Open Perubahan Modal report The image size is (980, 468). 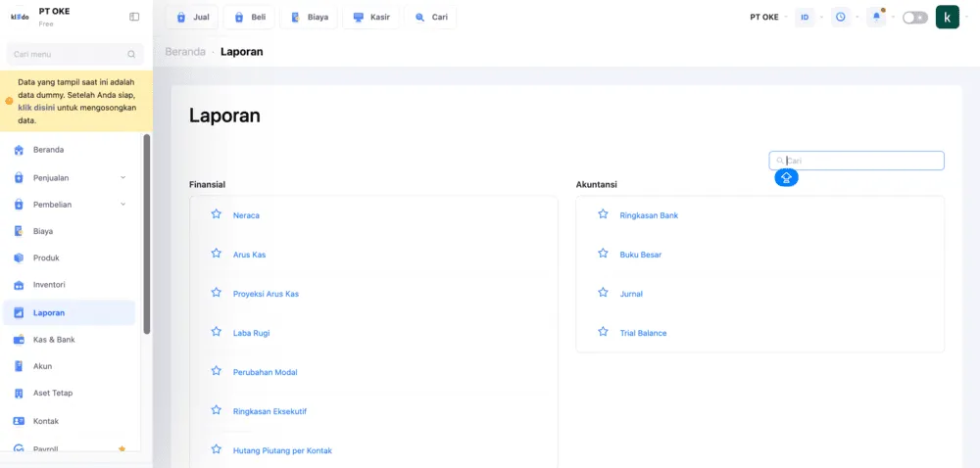(265, 372)
